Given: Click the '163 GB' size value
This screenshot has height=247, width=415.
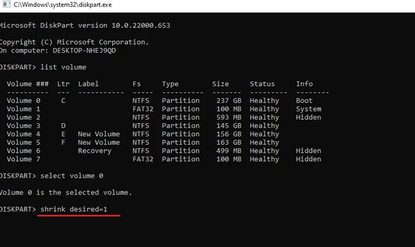Looking at the screenshot, I should [229, 142].
